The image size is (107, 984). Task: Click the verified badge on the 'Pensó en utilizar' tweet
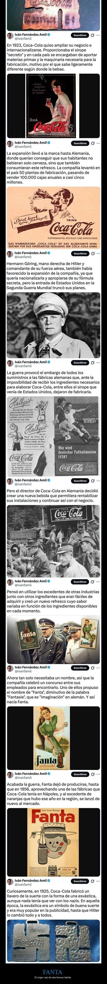click(48, 581)
